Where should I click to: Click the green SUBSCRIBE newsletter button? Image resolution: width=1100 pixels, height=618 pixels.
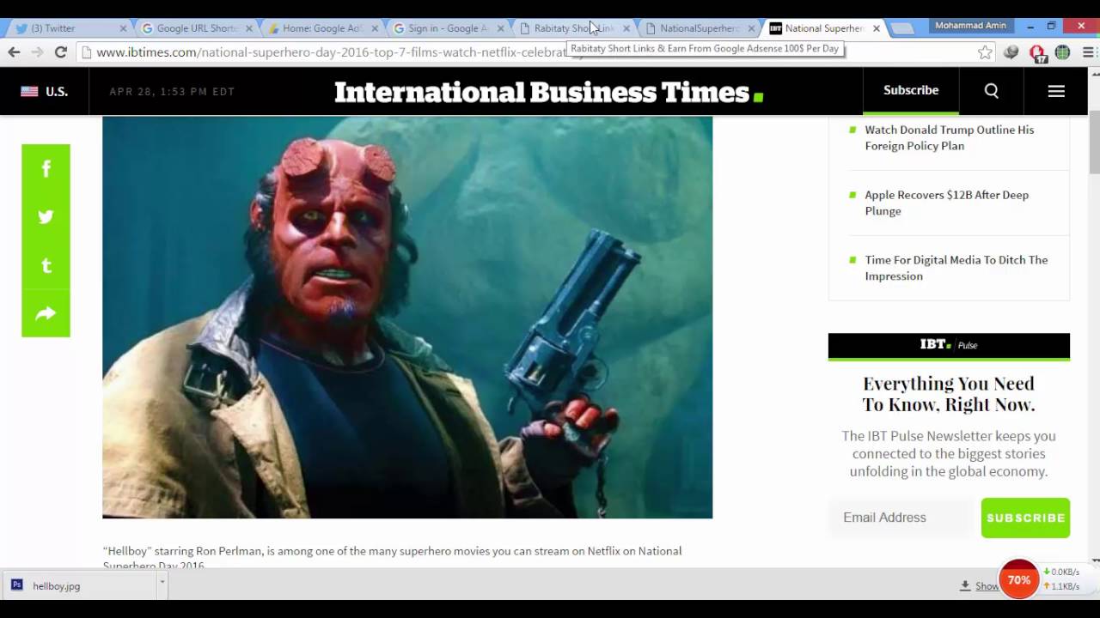[1025, 518]
